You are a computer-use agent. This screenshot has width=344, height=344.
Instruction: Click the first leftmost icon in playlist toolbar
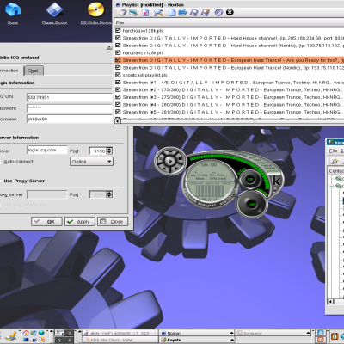(x=123, y=13)
